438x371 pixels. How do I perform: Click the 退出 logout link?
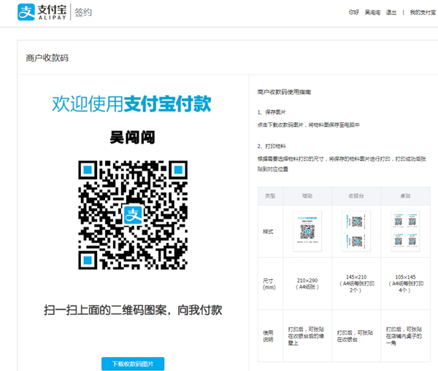[x=391, y=12]
